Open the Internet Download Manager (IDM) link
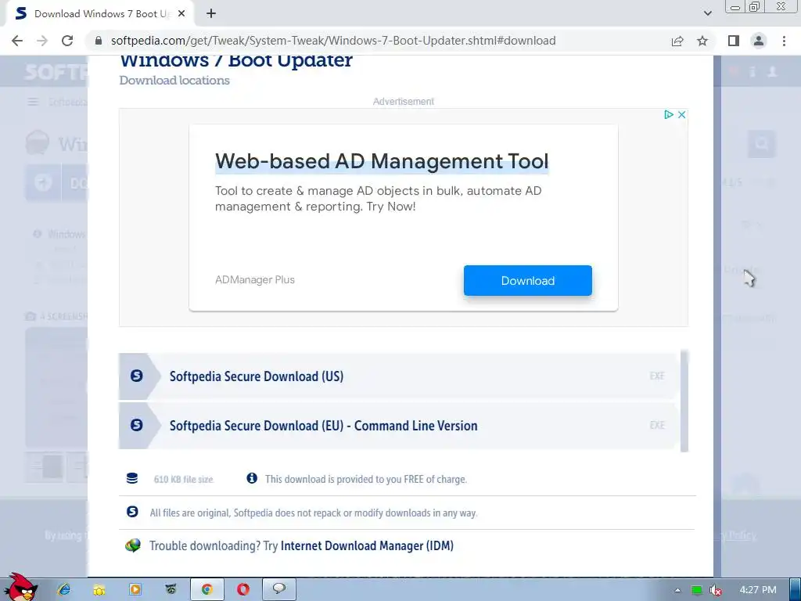Screen dimensions: 801x601 pos(367,545)
